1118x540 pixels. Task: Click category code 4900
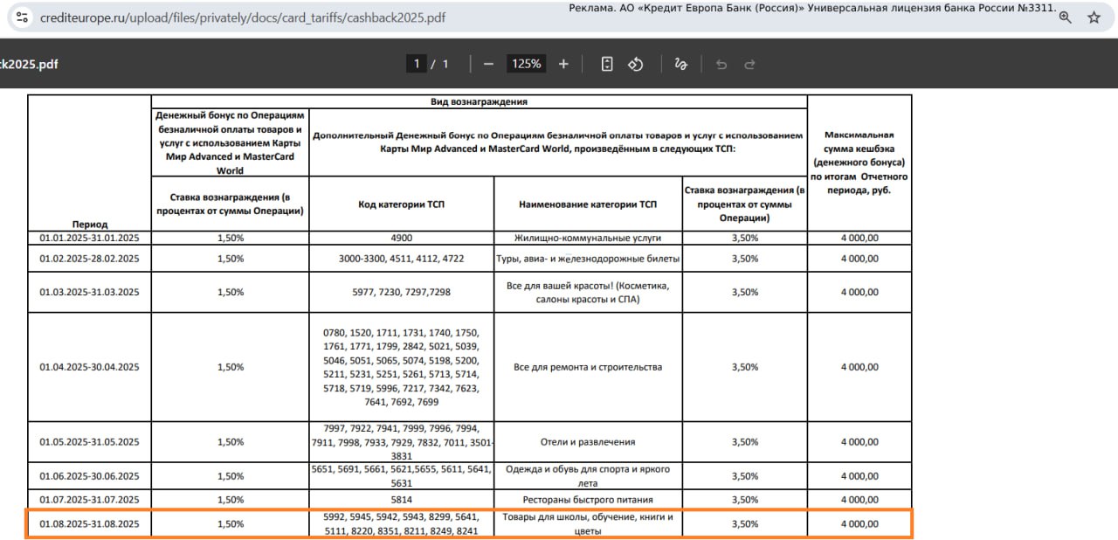pyautogui.click(x=402, y=238)
